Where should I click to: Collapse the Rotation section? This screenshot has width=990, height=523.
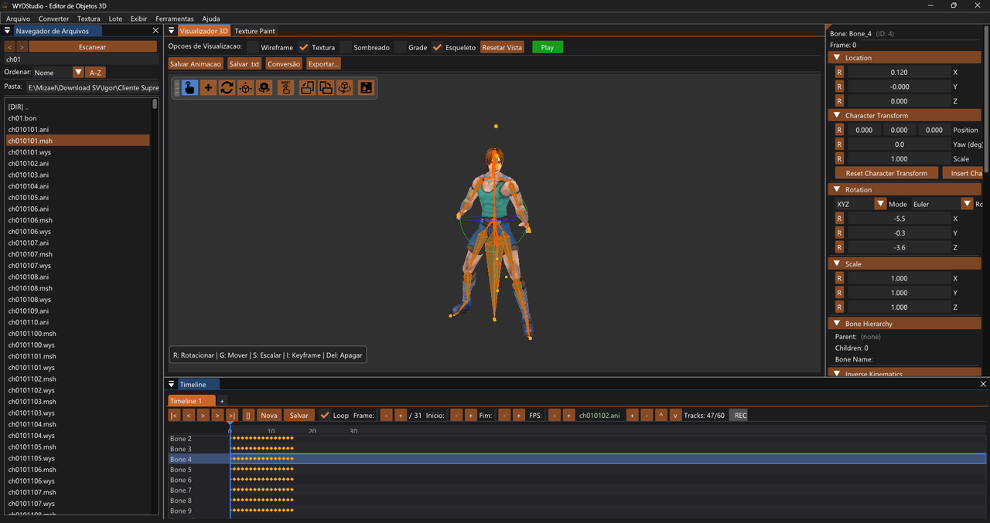click(x=837, y=190)
